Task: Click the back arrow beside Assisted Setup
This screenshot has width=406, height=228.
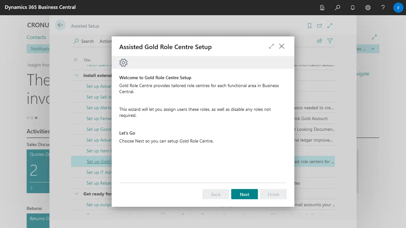Action: (60, 25)
